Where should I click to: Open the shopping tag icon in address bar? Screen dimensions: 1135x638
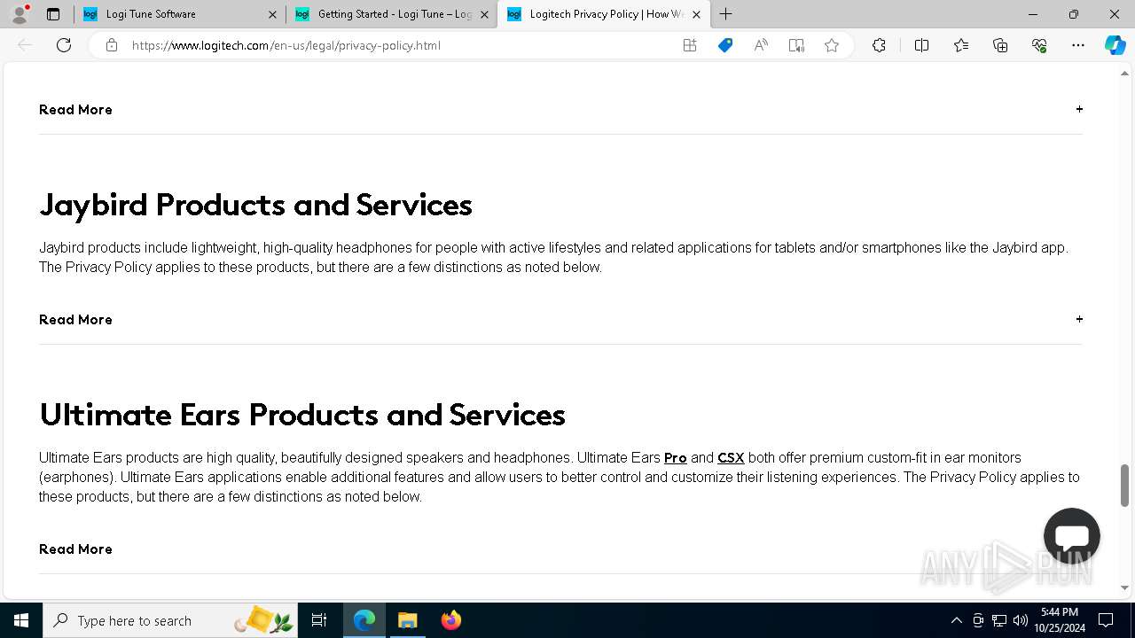725,45
